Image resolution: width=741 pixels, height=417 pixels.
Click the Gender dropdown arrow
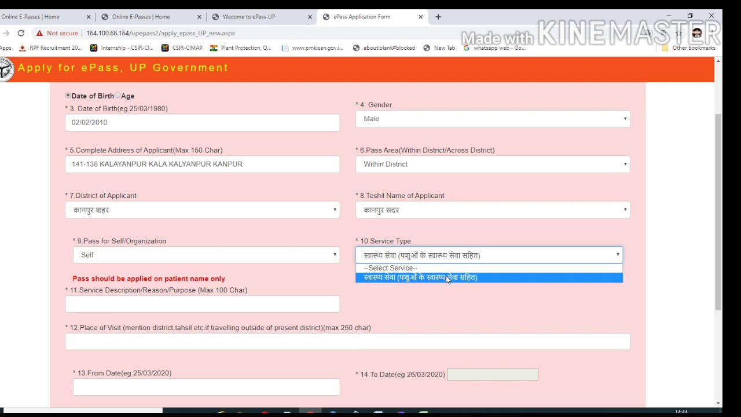[x=625, y=119]
